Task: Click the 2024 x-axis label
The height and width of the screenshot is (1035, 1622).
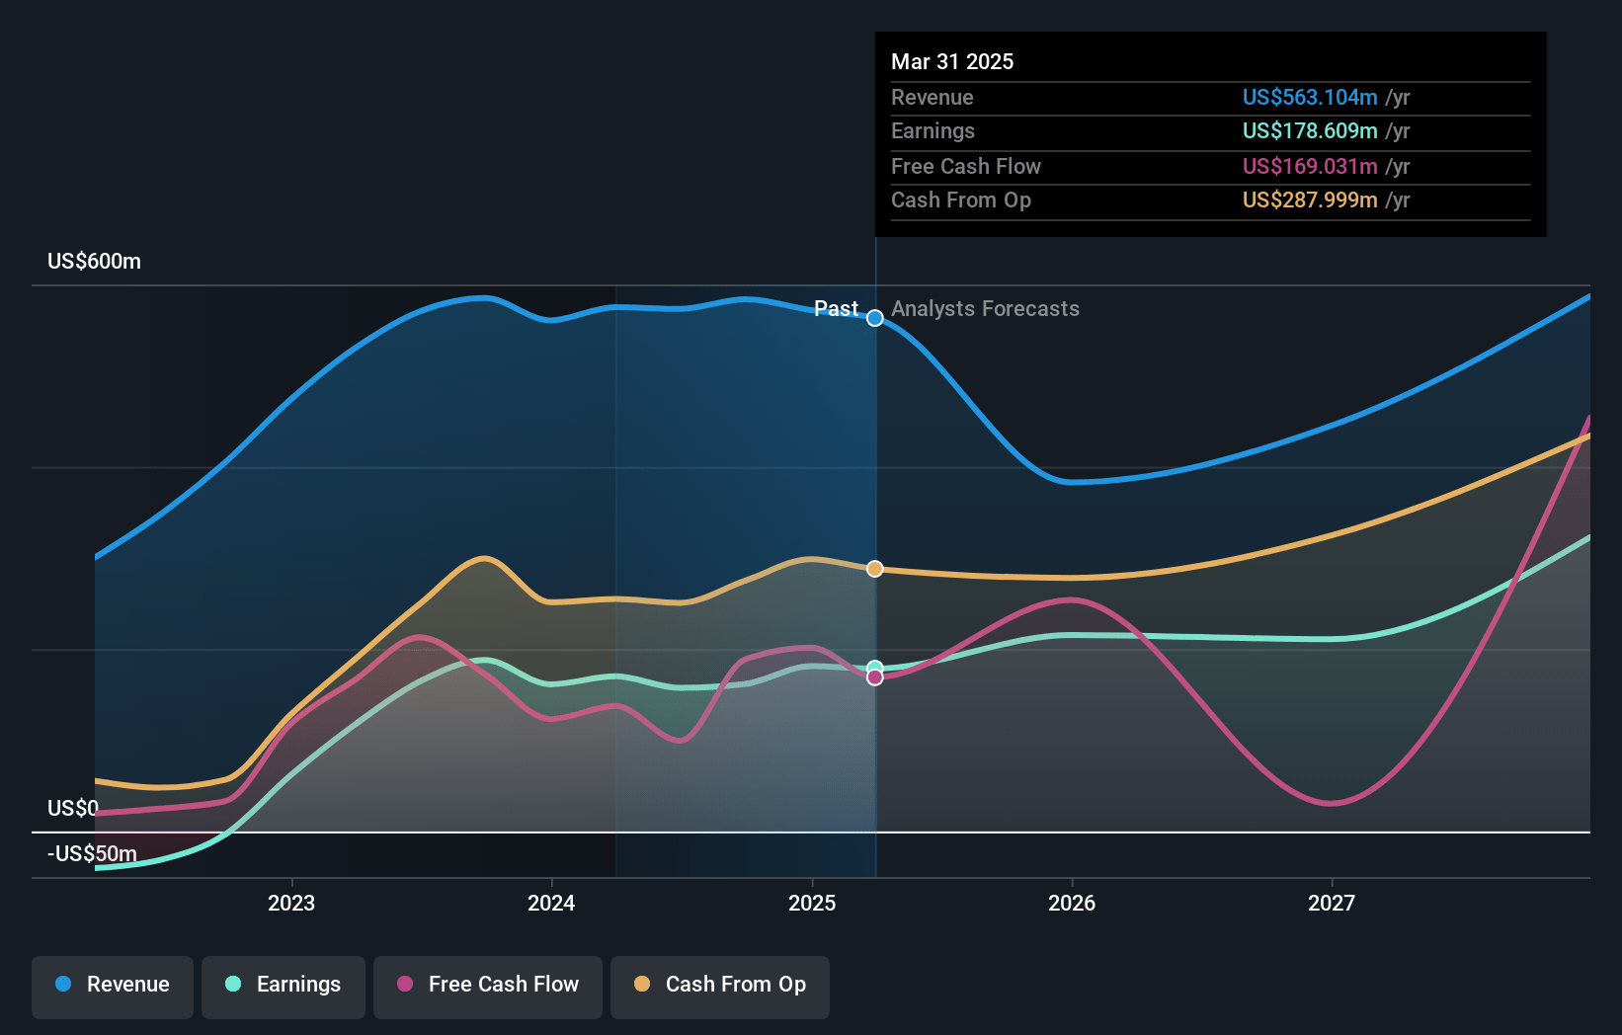Action: tap(551, 903)
